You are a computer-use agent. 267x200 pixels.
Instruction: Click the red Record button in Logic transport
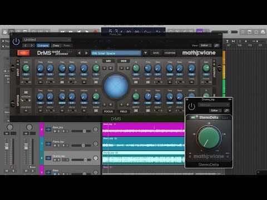point(95,32)
